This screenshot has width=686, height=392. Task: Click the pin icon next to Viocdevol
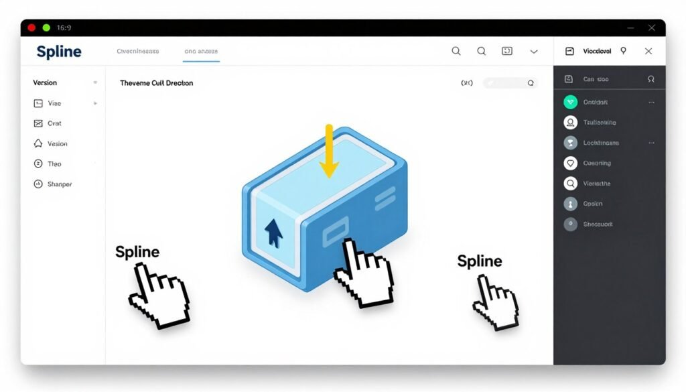(x=624, y=51)
